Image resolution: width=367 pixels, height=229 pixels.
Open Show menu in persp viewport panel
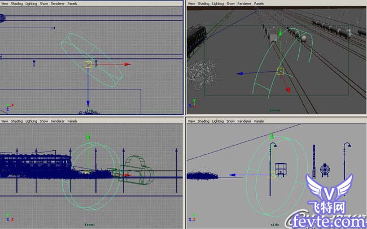(x=230, y=3)
